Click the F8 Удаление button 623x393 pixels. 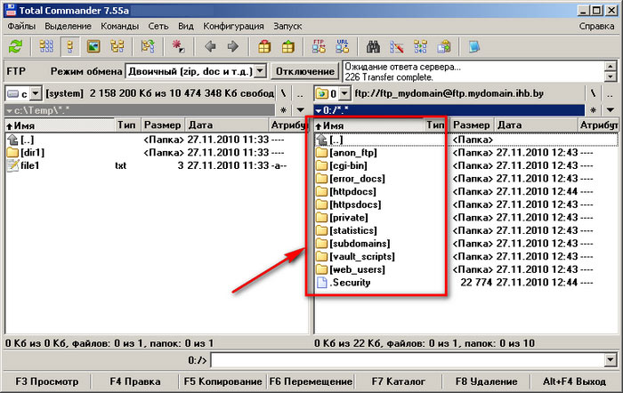coord(486,381)
